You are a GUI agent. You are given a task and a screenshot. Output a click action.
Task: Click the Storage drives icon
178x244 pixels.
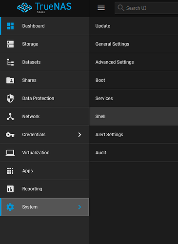[x=10, y=44]
